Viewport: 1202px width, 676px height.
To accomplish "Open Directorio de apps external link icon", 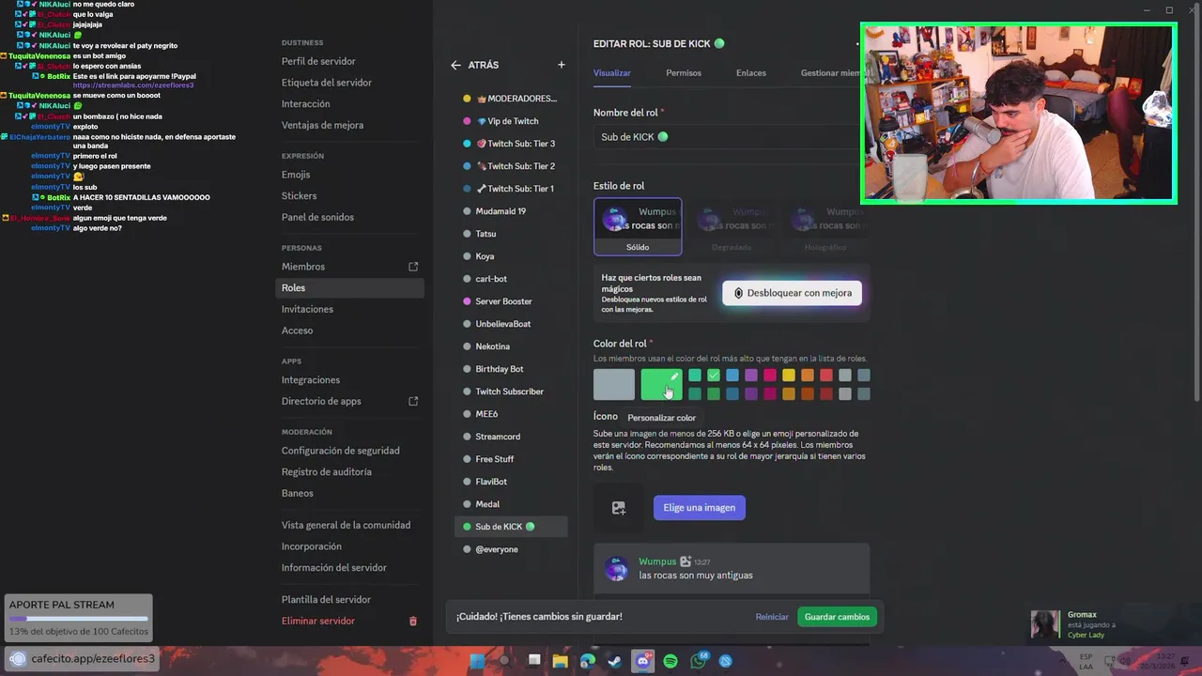I will tap(413, 401).
